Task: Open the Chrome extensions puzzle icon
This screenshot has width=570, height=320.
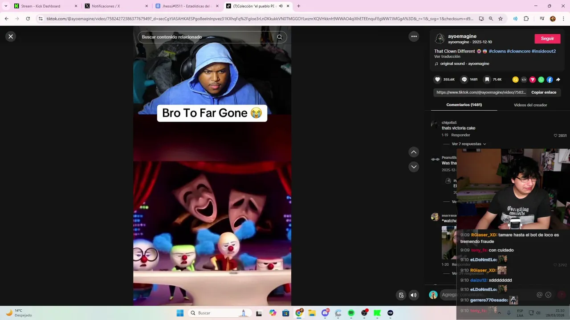Action: [x=526, y=19]
